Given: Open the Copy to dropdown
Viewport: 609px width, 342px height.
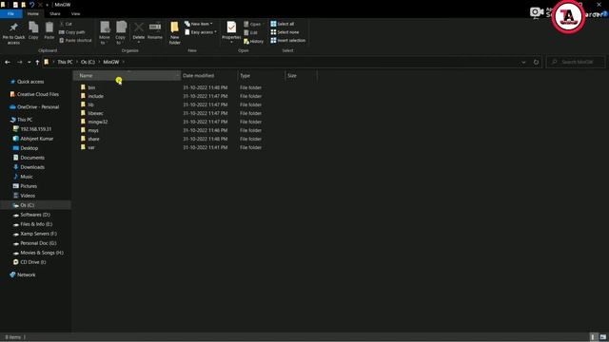Looking at the screenshot, I should pos(121,32).
